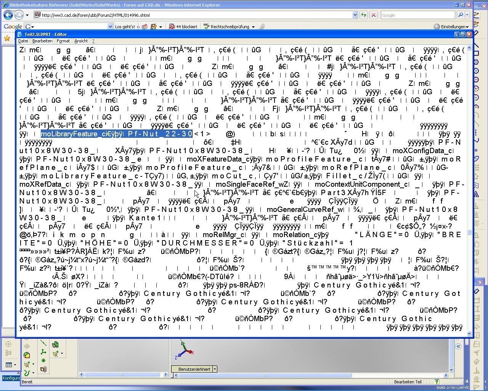
Task: Click the green blocks icon in SolidWorks toolbar
Action: 56,345
